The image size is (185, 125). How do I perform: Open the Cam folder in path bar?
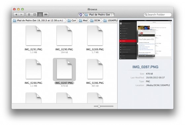click(72, 20)
